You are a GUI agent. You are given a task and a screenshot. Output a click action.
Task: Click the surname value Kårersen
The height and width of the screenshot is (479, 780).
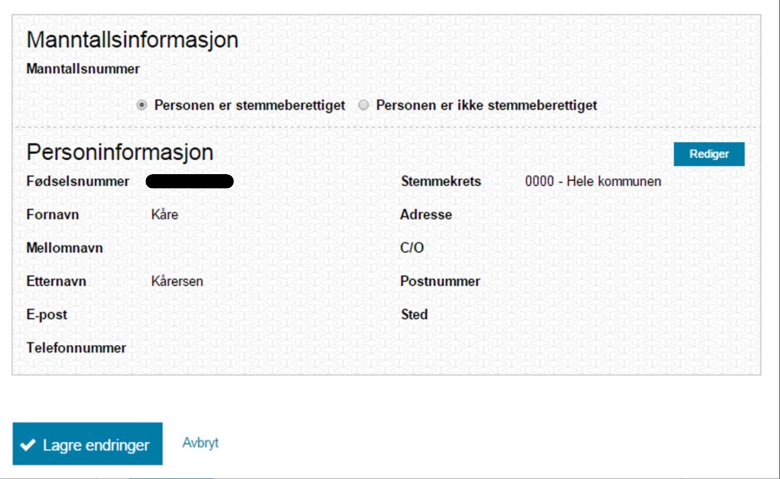coord(177,281)
